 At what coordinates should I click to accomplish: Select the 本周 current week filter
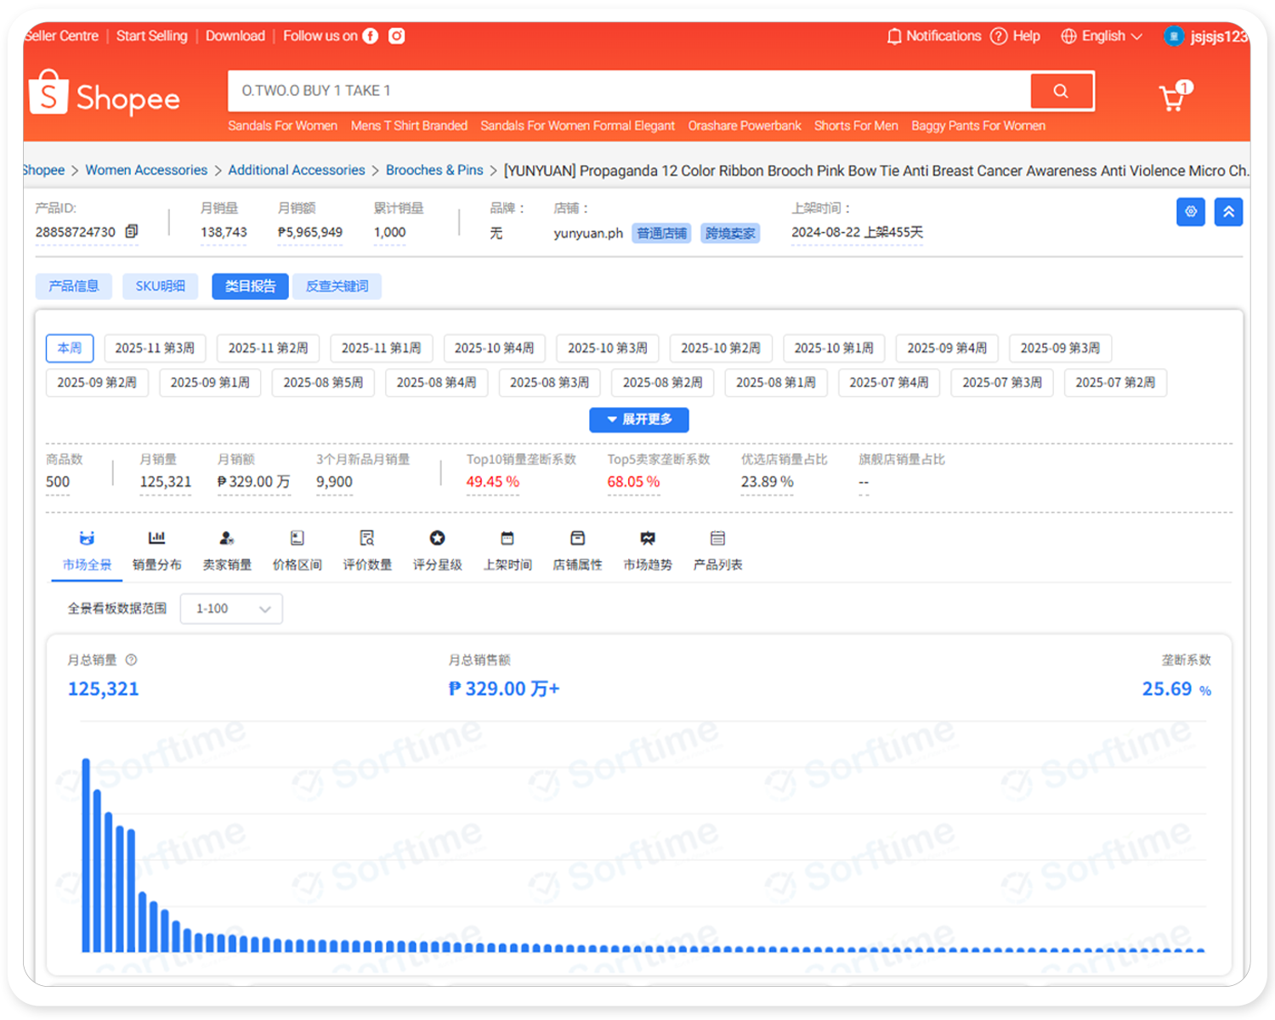point(69,348)
